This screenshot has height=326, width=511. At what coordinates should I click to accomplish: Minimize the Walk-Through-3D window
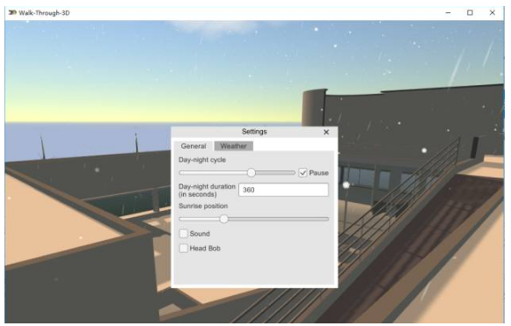tap(448, 12)
